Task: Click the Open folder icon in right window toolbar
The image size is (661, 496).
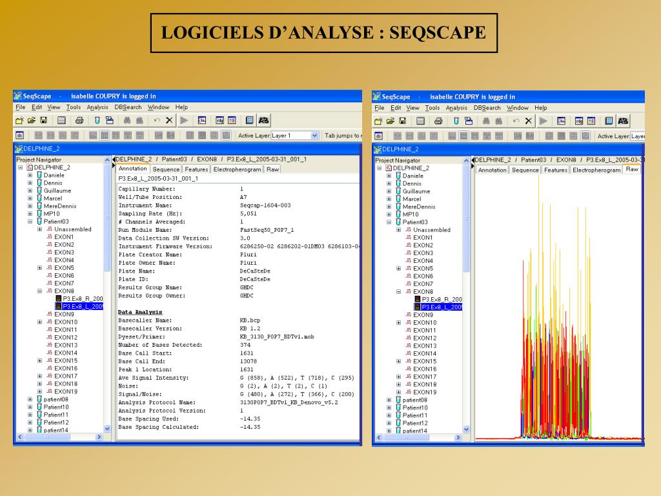Action: tap(391, 121)
